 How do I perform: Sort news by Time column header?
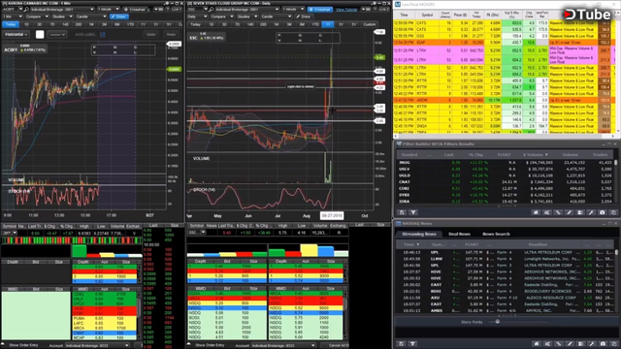pos(410,244)
